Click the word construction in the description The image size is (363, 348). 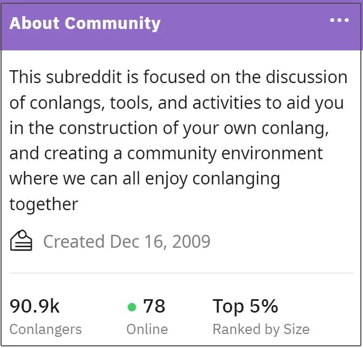[x=108, y=128]
